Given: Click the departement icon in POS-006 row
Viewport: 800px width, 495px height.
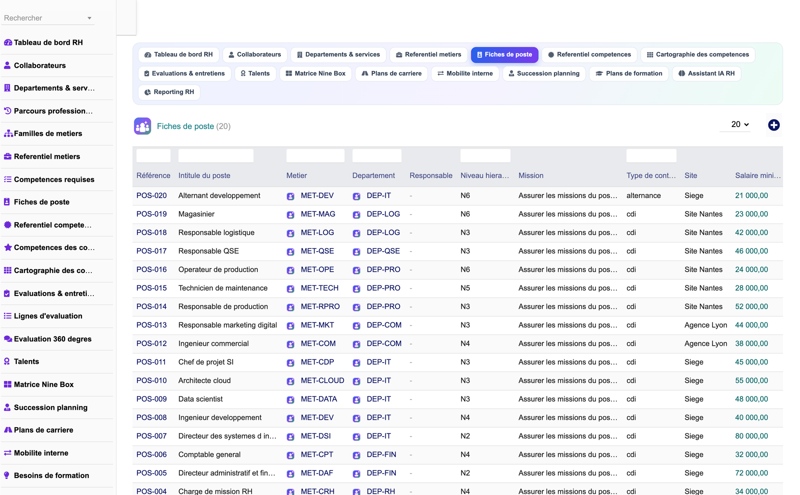Looking at the screenshot, I should tap(356, 455).
